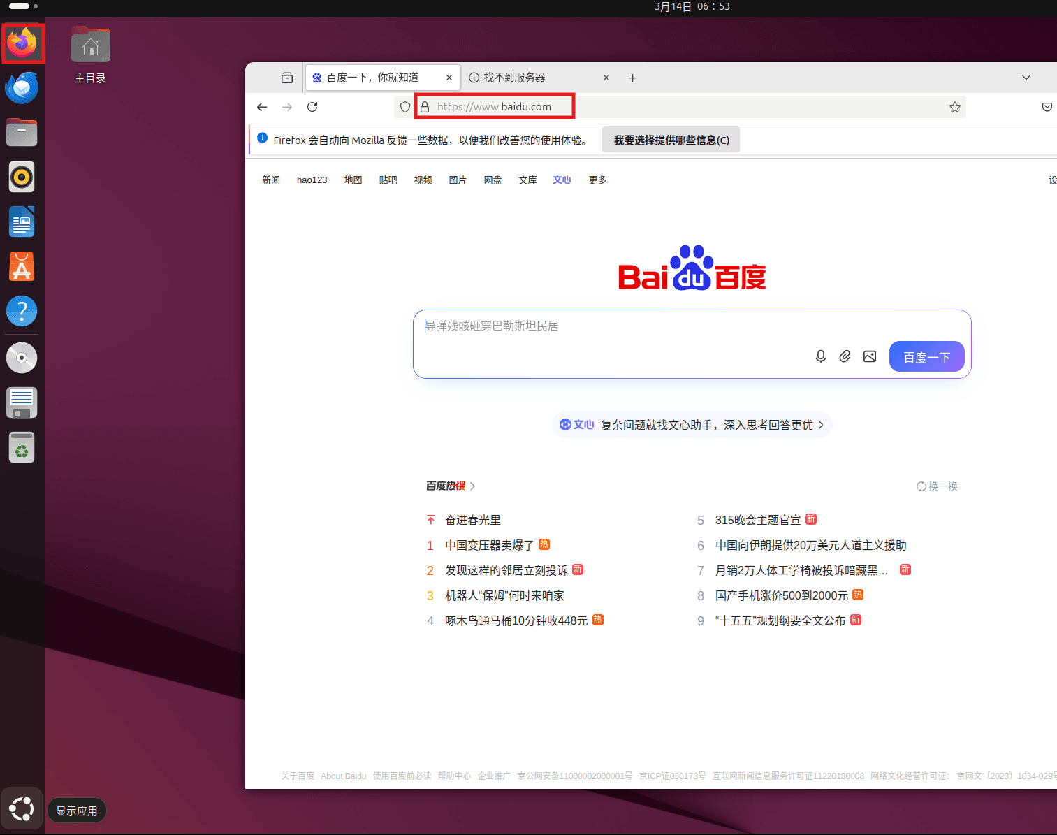This screenshot has width=1057, height=835.
Task: Bookmark this page with the star
Action: click(955, 107)
